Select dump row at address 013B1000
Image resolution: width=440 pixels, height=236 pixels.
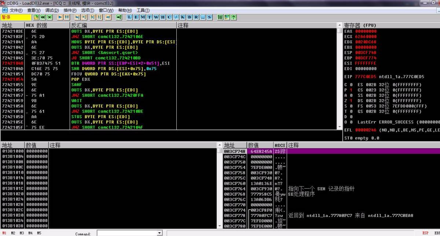pos(109,151)
